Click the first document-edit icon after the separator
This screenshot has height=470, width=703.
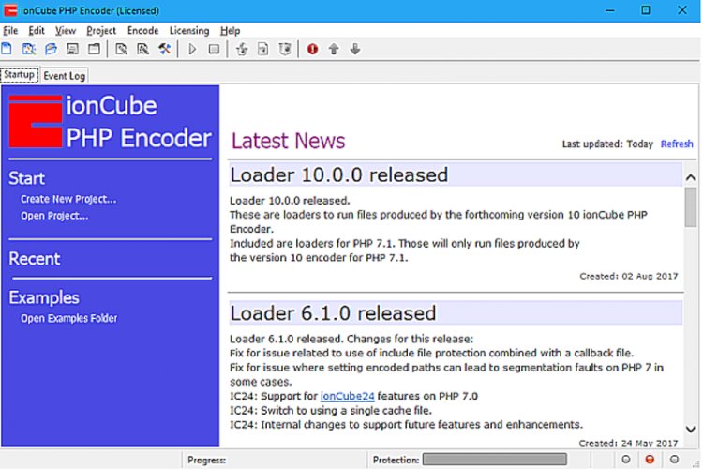coord(121,49)
